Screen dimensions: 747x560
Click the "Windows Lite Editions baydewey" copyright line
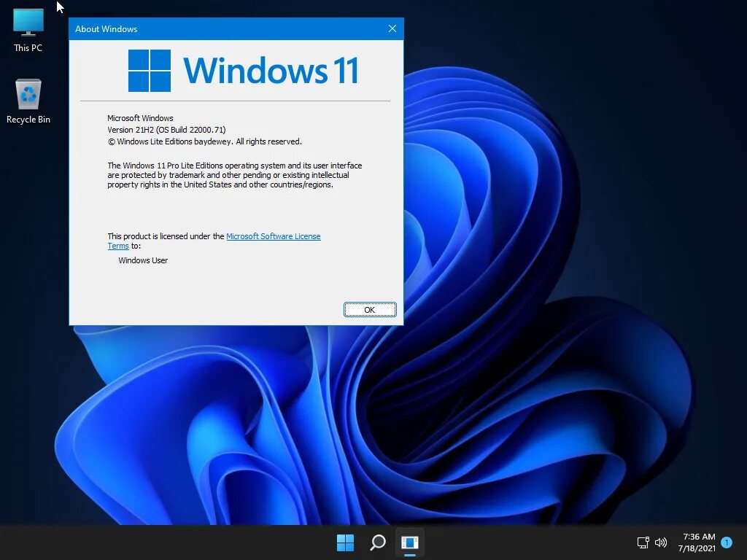[204, 141]
